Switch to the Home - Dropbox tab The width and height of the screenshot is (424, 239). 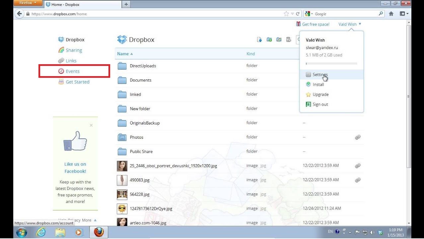point(82,5)
